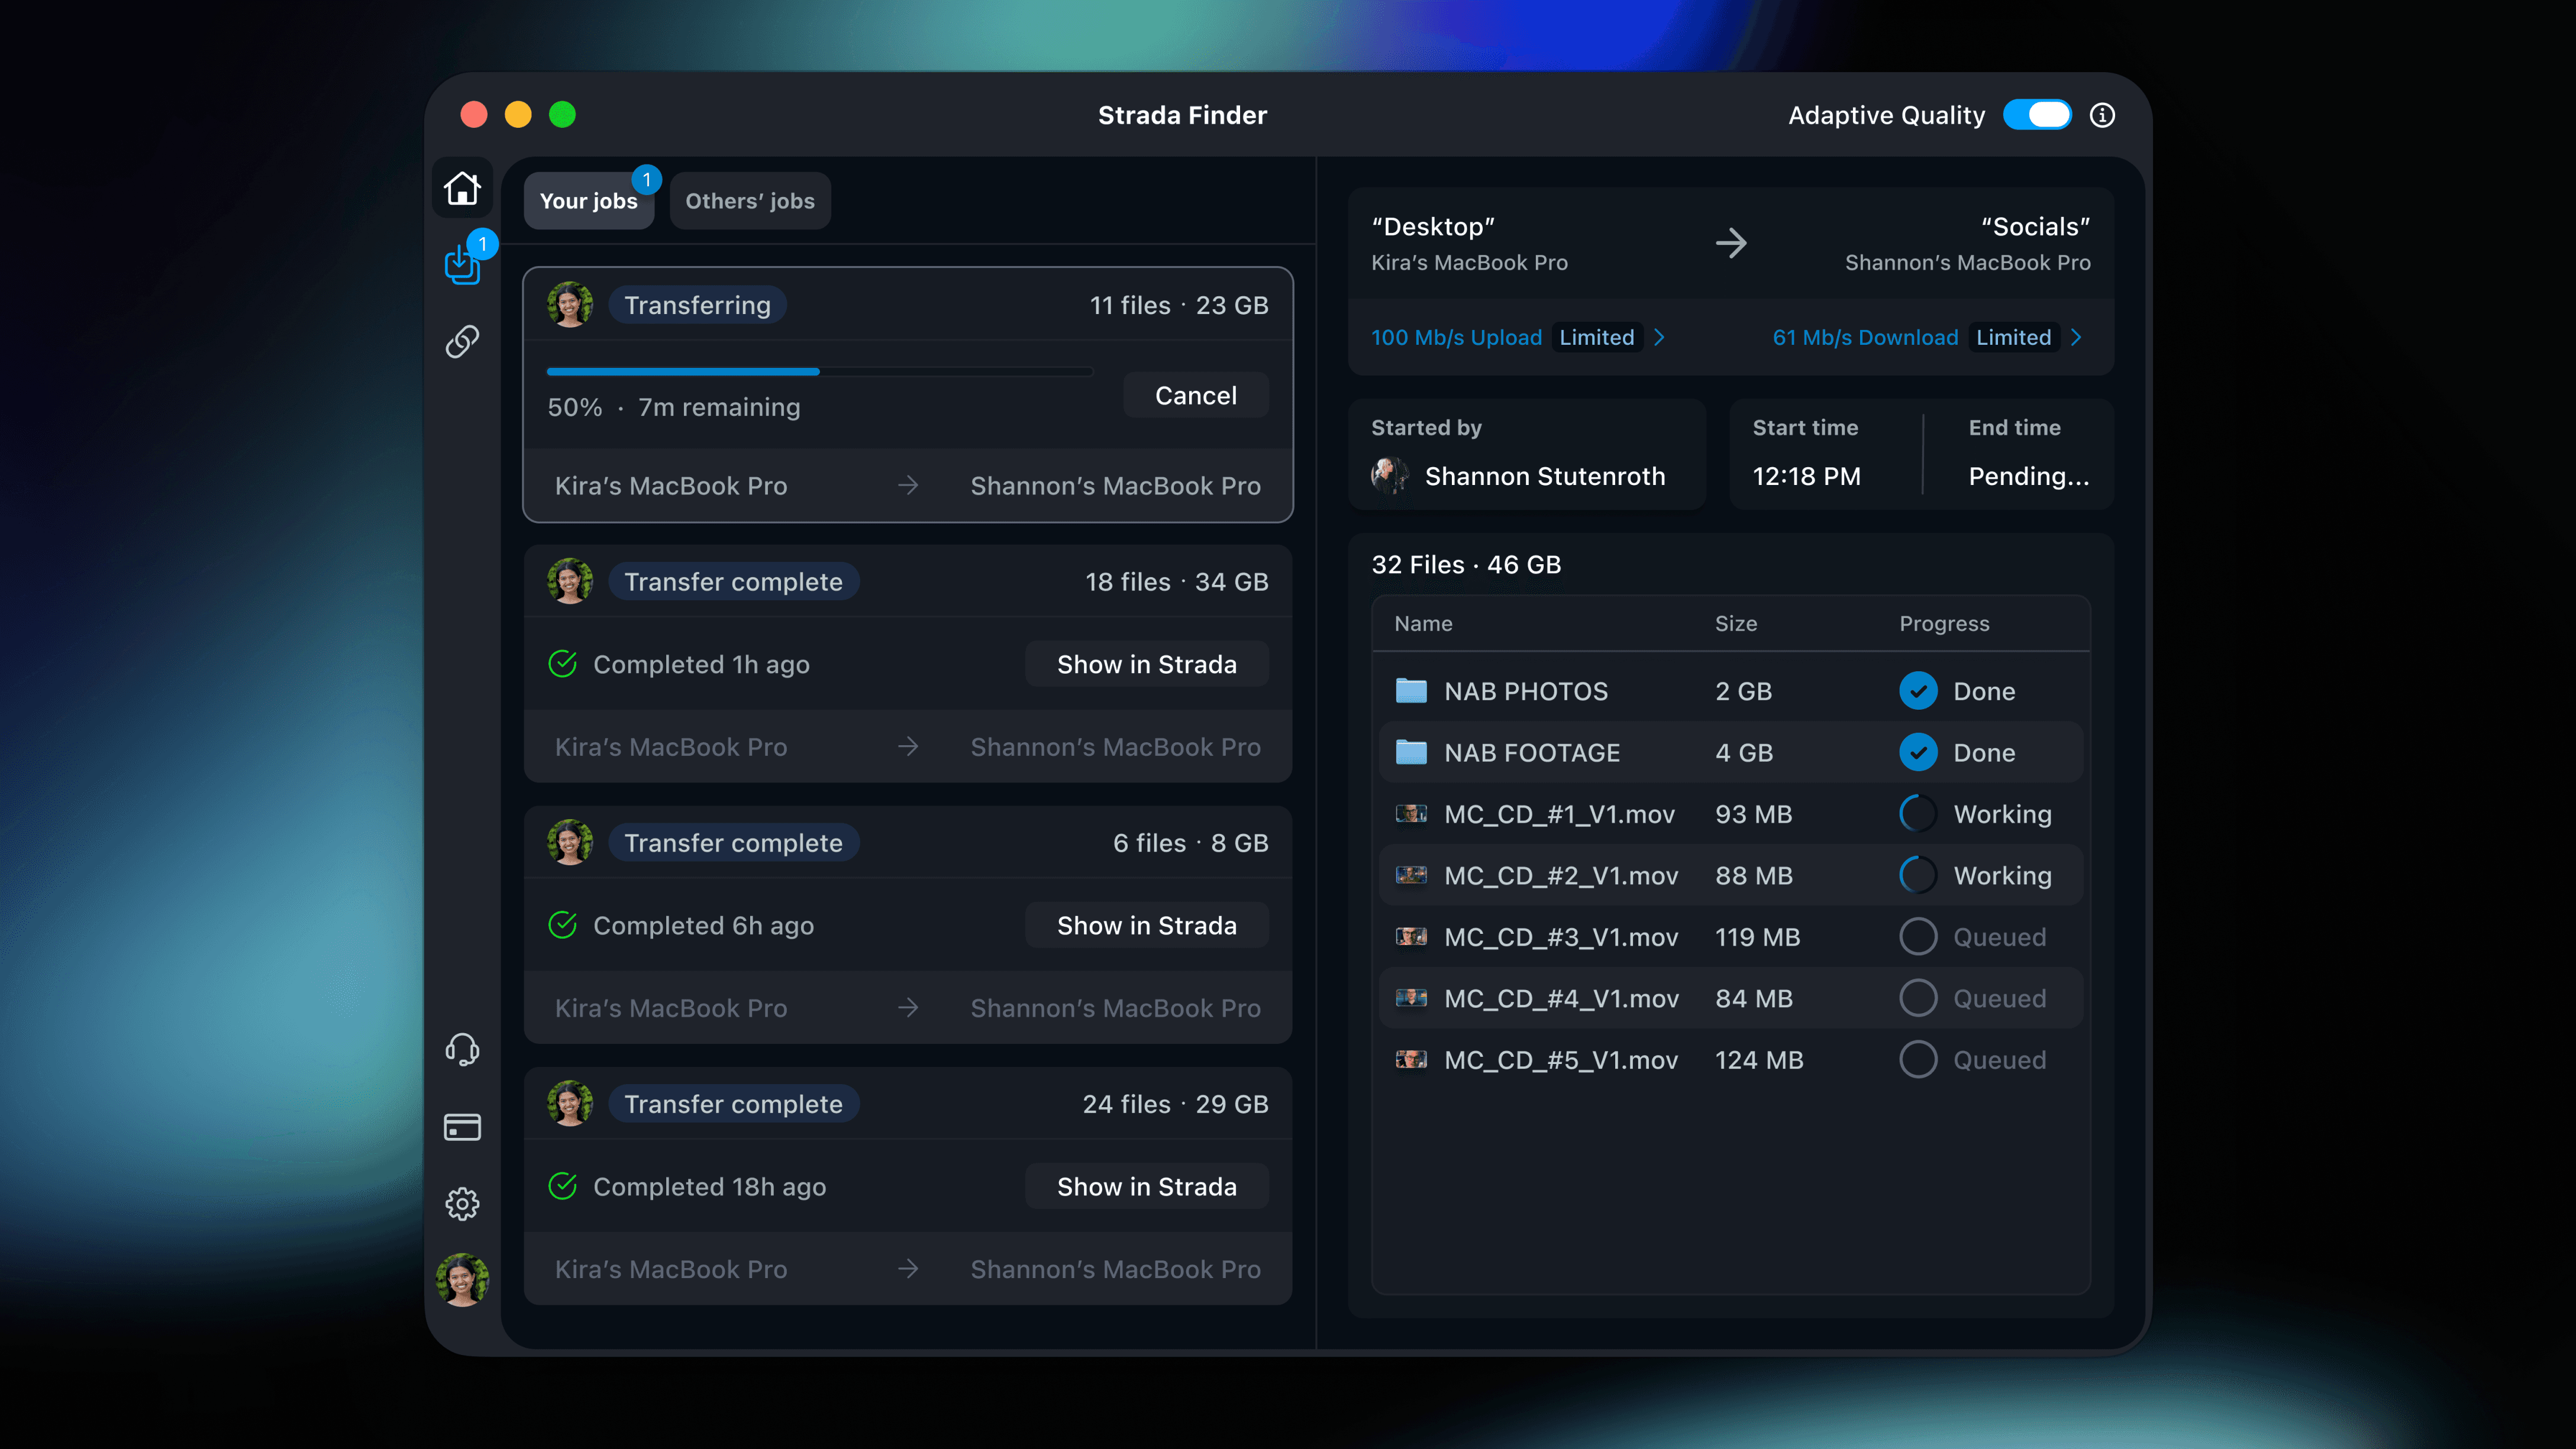This screenshot has height=1449, width=2576.
Task: Select the MC_CD_#5_V1.mov file name
Action: pos(1561,1060)
